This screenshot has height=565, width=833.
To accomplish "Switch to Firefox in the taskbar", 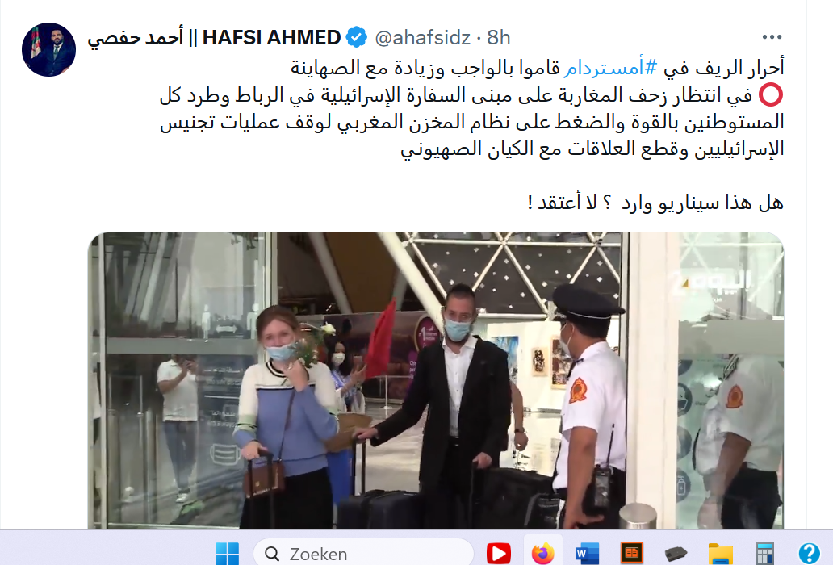I will [x=542, y=554].
